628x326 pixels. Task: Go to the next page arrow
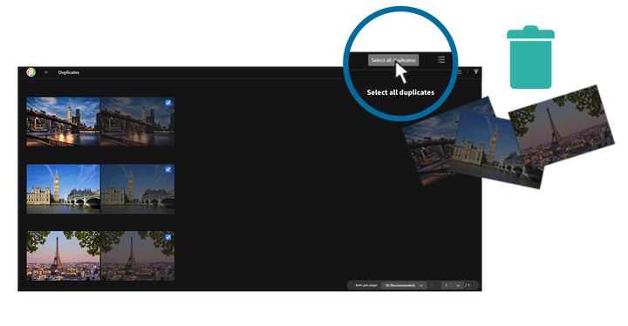point(474,285)
